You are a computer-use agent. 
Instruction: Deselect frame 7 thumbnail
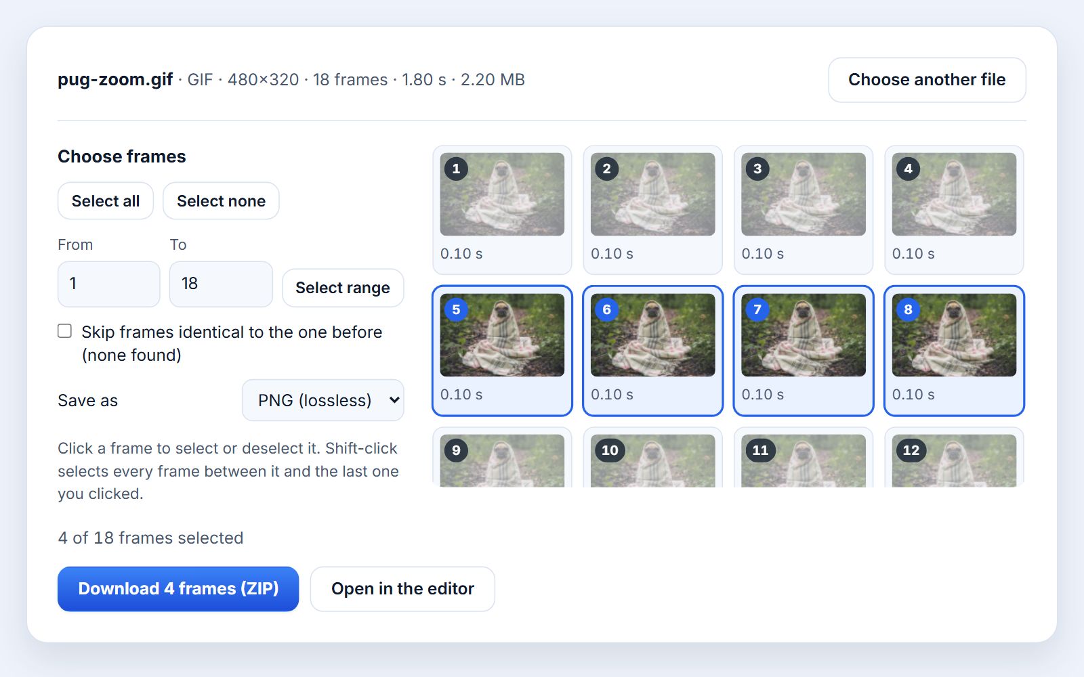[804, 351]
